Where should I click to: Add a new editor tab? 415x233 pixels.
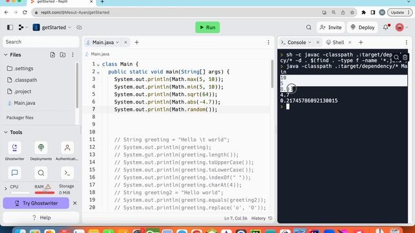(x=137, y=42)
